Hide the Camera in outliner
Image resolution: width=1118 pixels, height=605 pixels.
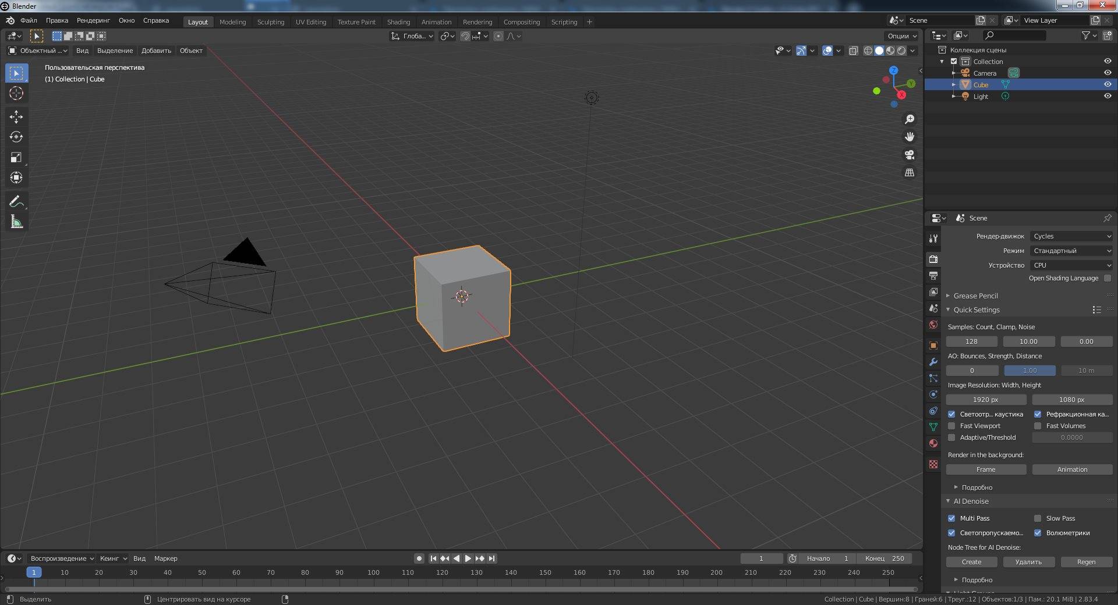coord(1107,73)
